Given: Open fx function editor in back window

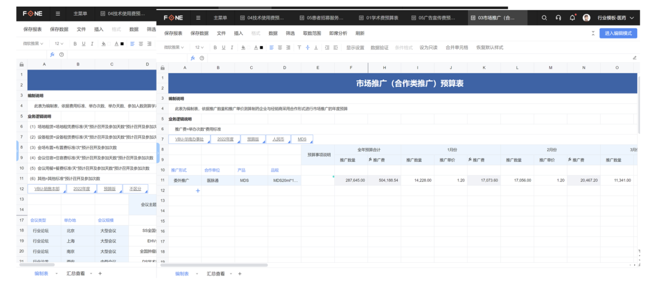Looking at the screenshot, I should pos(52,54).
